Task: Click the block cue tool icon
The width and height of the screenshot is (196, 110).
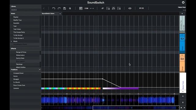Action: (86, 8)
